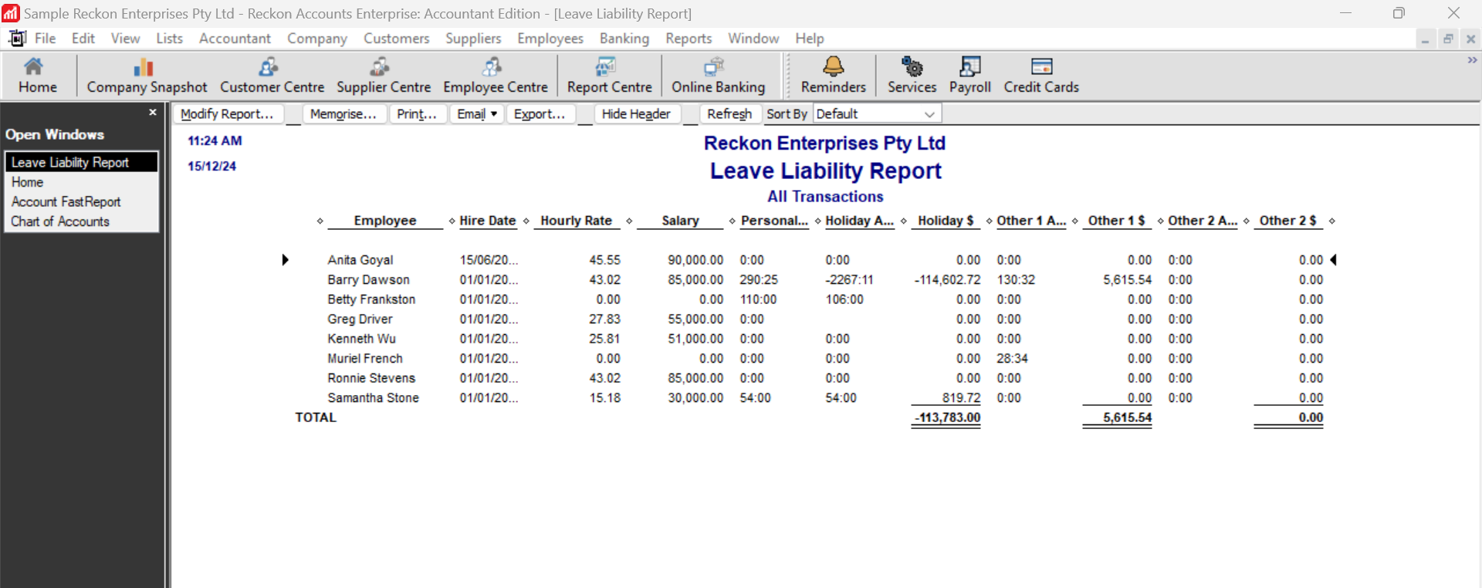This screenshot has height=588, width=1482.
Task: Select employee Anita Goyal
Action: [360, 260]
